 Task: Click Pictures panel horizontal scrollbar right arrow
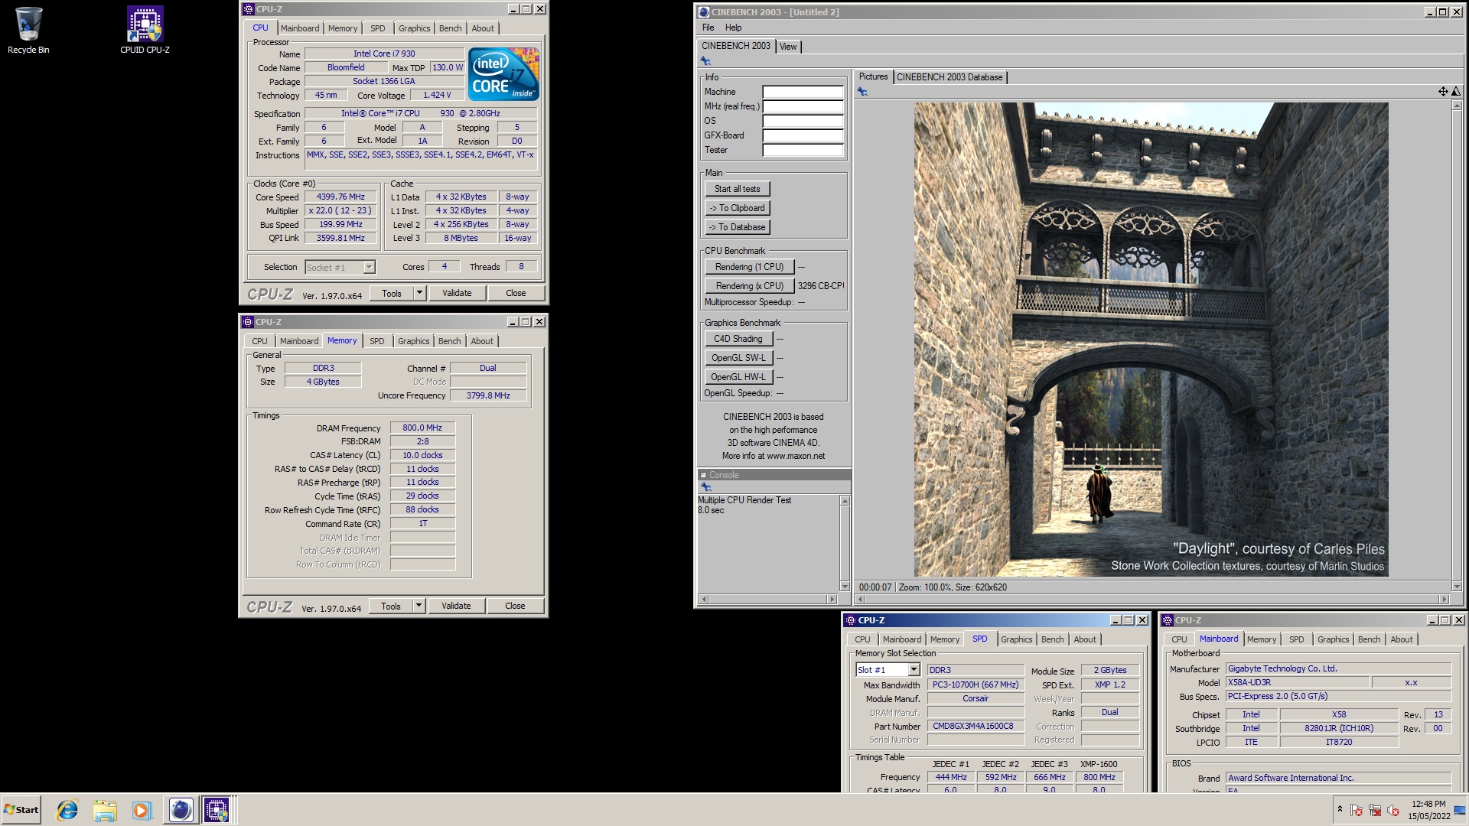point(1444,600)
